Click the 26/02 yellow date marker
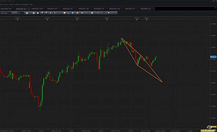 pos(136,20)
